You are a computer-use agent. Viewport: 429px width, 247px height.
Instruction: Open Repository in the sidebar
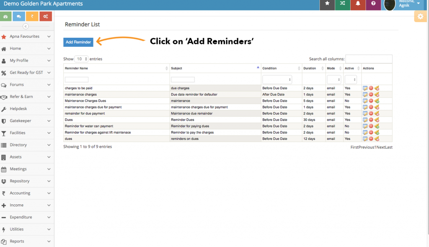pyautogui.click(x=27, y=181)
